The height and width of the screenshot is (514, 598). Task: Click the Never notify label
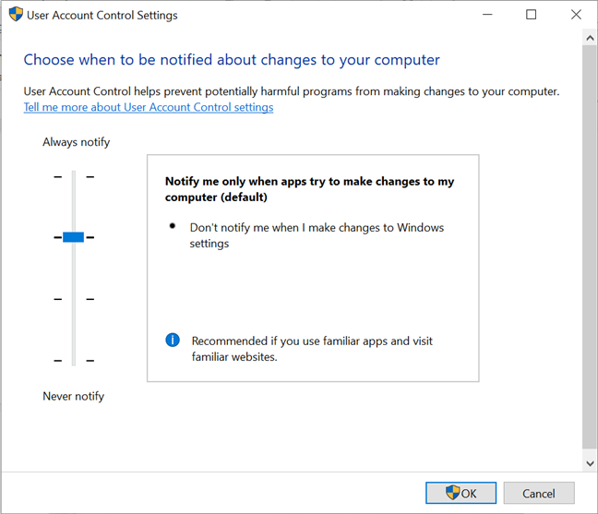click(73, 396)
